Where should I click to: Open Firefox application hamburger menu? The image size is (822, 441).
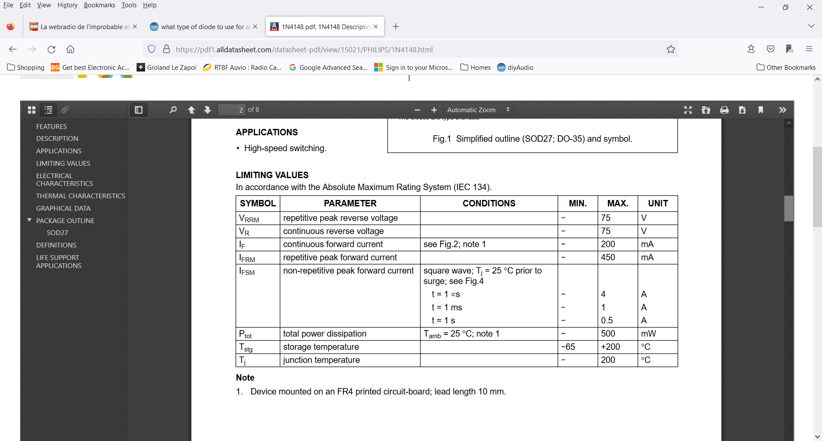pyautogui.click(x=809, y=49)
